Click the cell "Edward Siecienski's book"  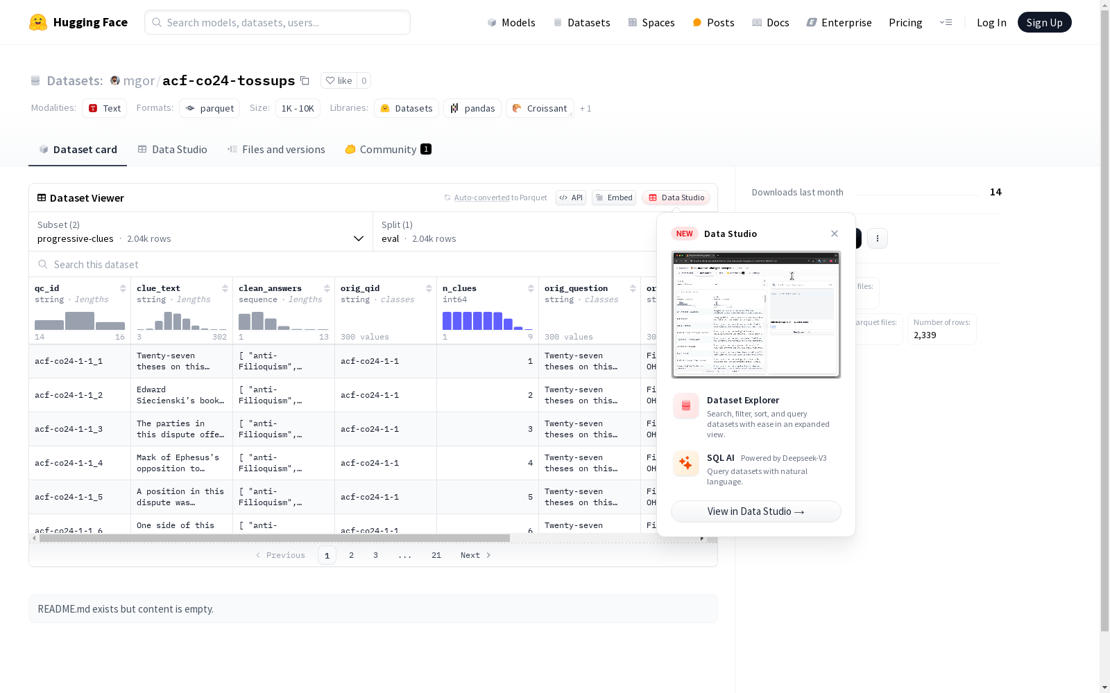pos(182,395)
